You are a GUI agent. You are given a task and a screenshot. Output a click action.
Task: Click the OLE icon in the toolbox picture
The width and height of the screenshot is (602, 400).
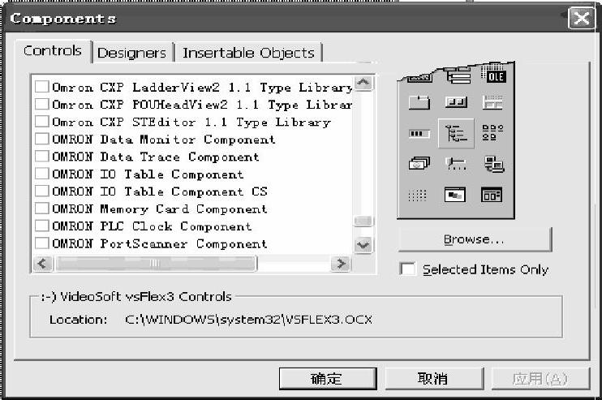495,76
